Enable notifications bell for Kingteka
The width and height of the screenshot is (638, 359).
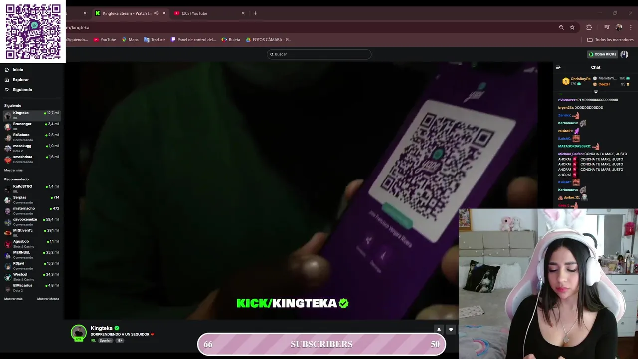click(x=439, y=329)
